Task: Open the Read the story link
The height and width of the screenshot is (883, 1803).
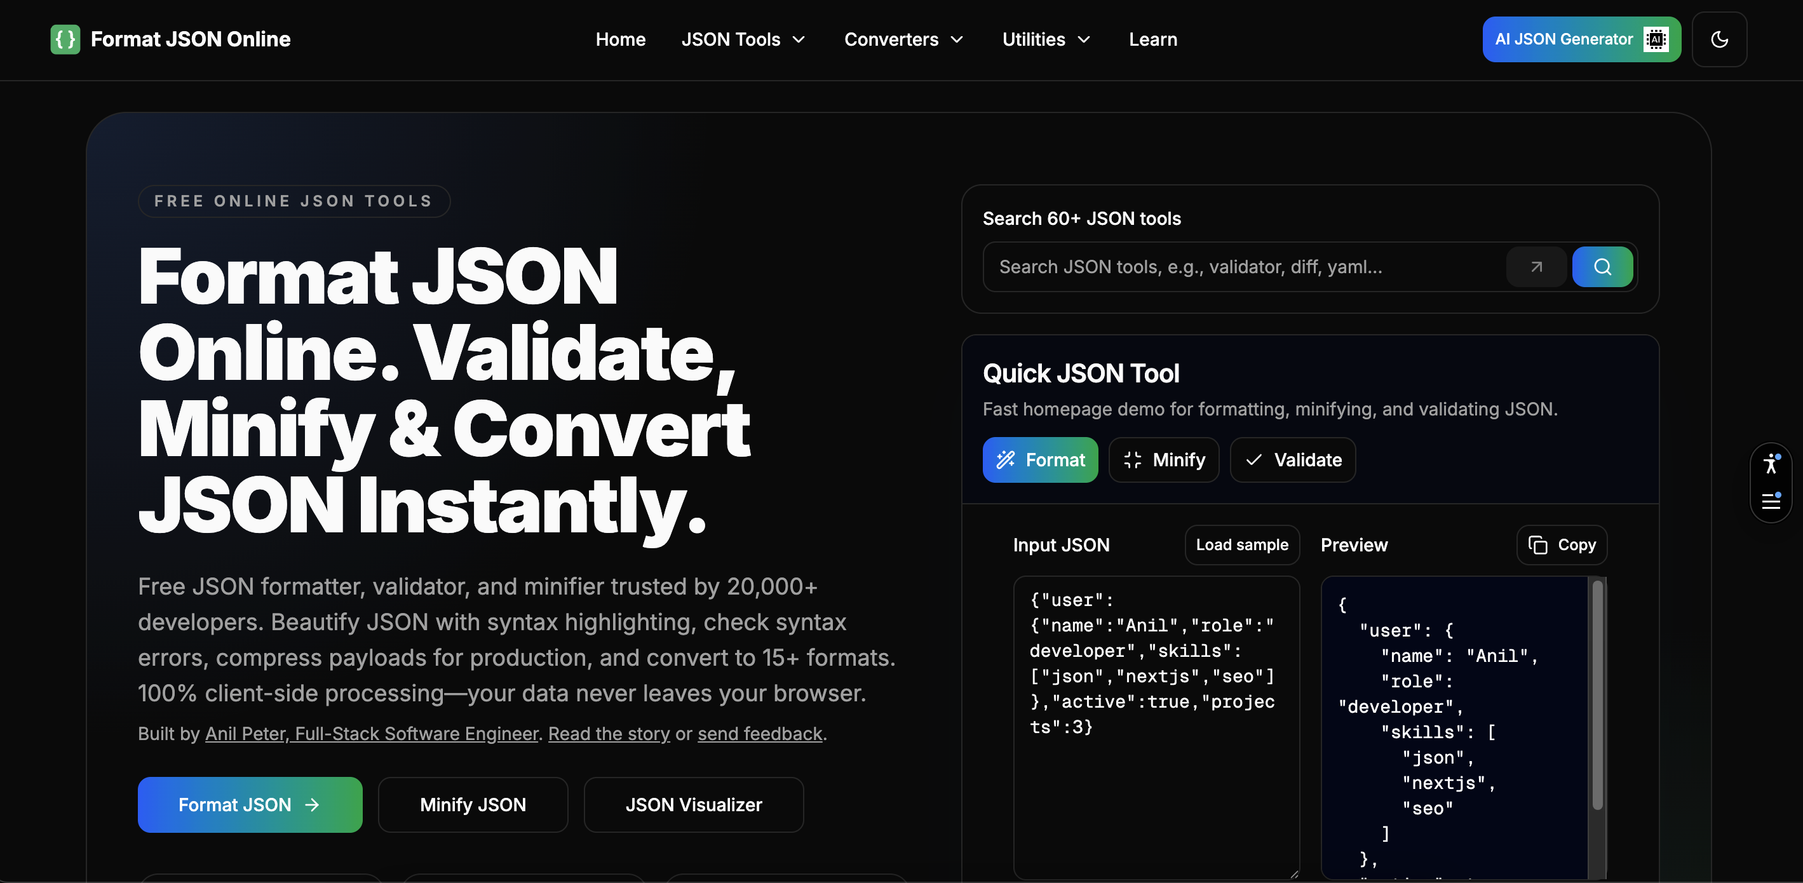Action: (x=609, y=733)
